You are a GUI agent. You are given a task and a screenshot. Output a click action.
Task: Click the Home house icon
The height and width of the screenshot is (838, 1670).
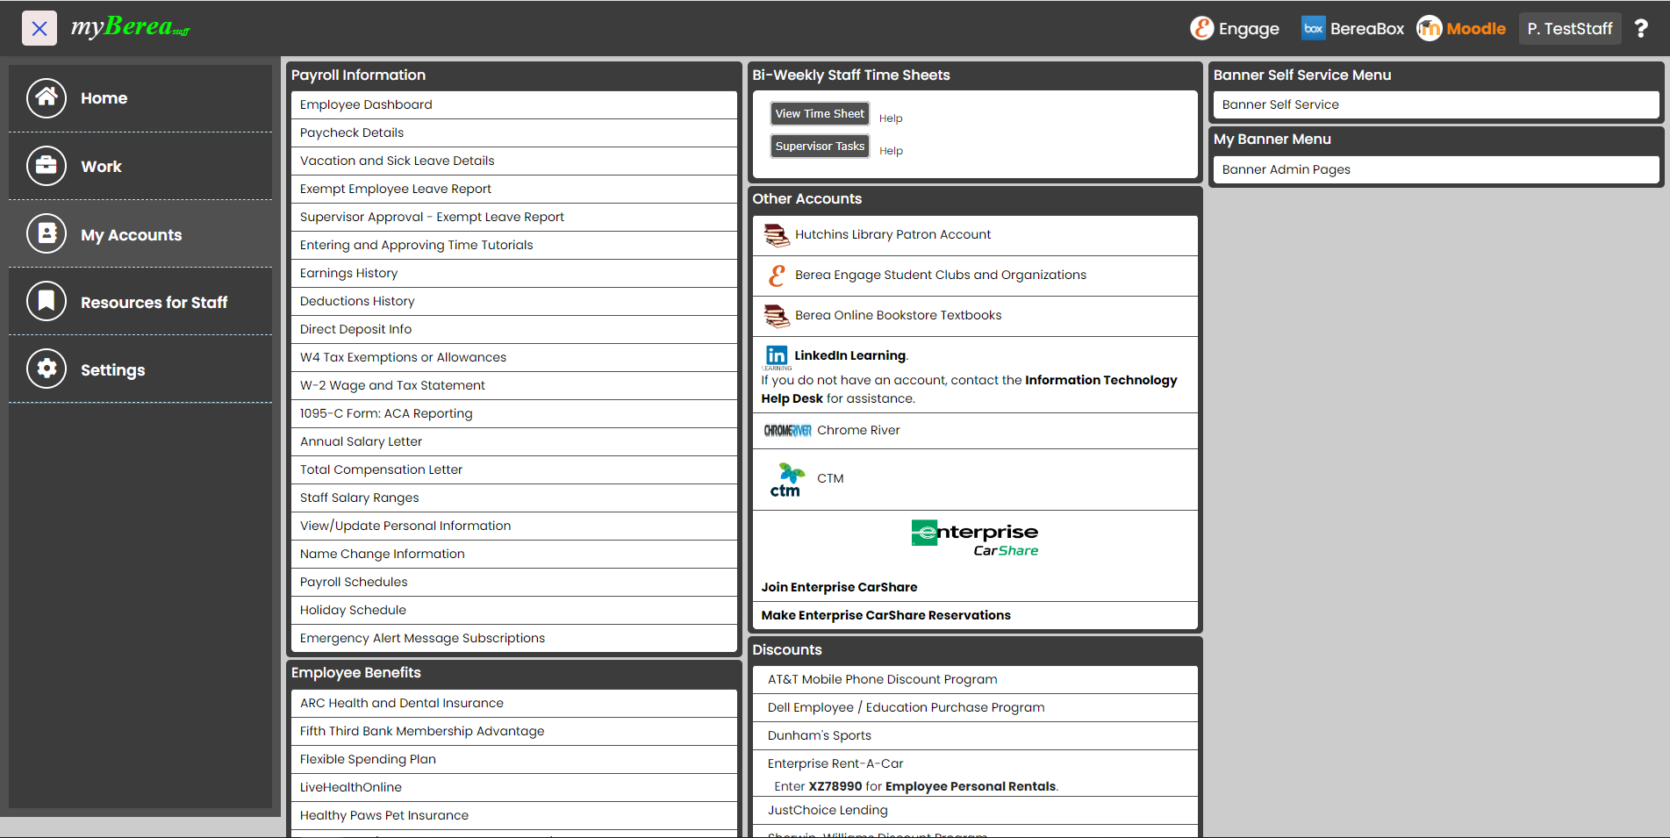[47, 98]
